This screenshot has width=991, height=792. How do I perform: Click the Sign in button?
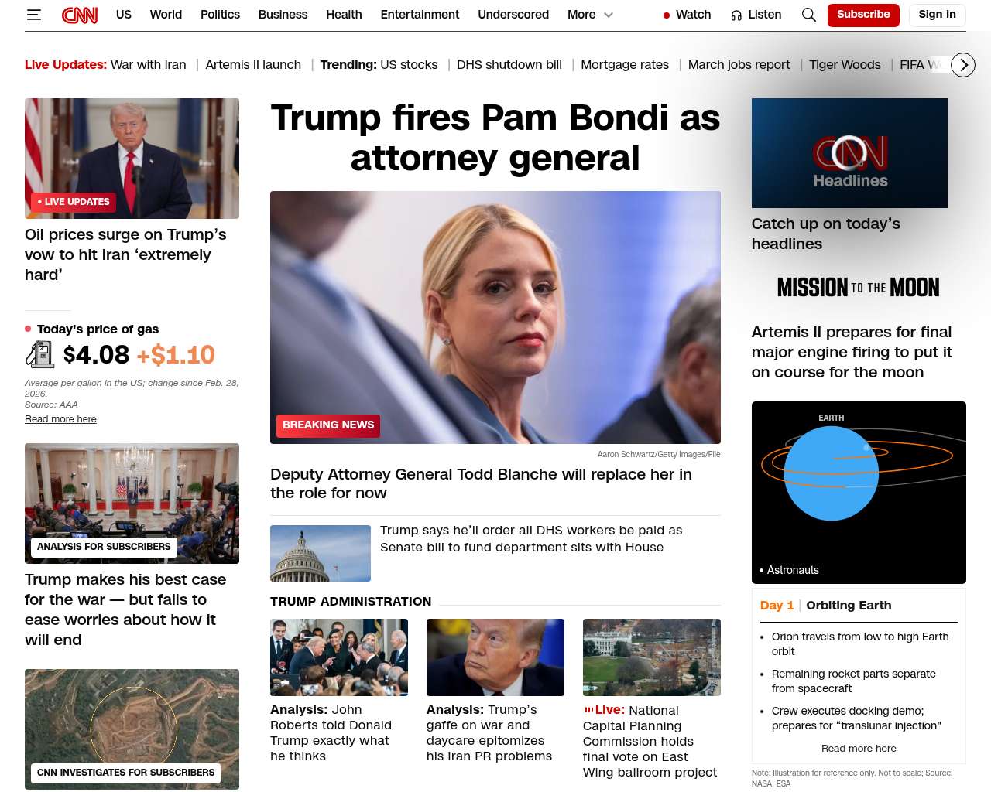[937, 15]
